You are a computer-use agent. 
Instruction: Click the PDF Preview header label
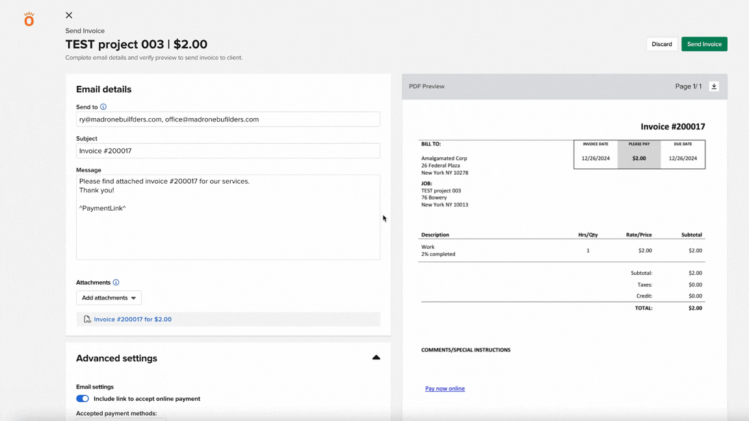(x=427, y=86)
